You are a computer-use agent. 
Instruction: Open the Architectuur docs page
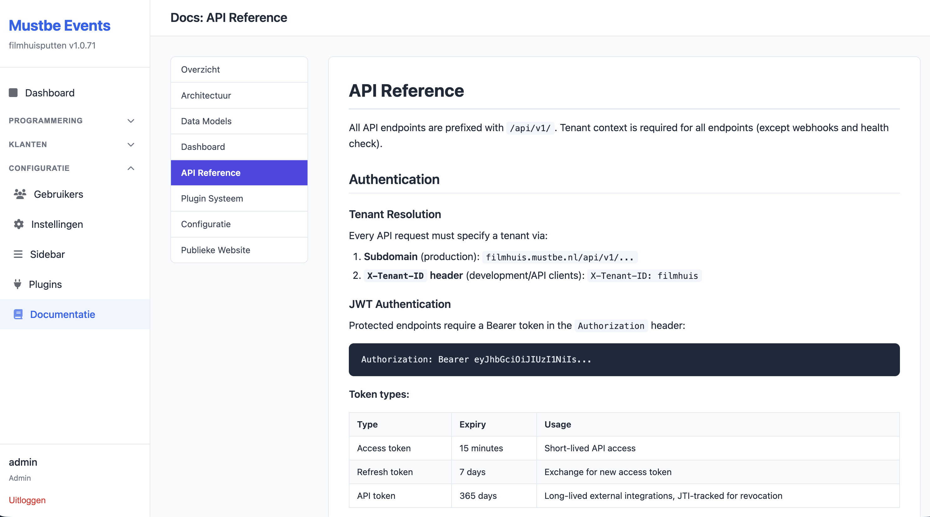[239, 95]
